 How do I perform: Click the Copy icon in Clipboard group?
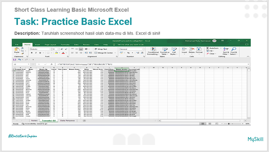tap(22, 51)
